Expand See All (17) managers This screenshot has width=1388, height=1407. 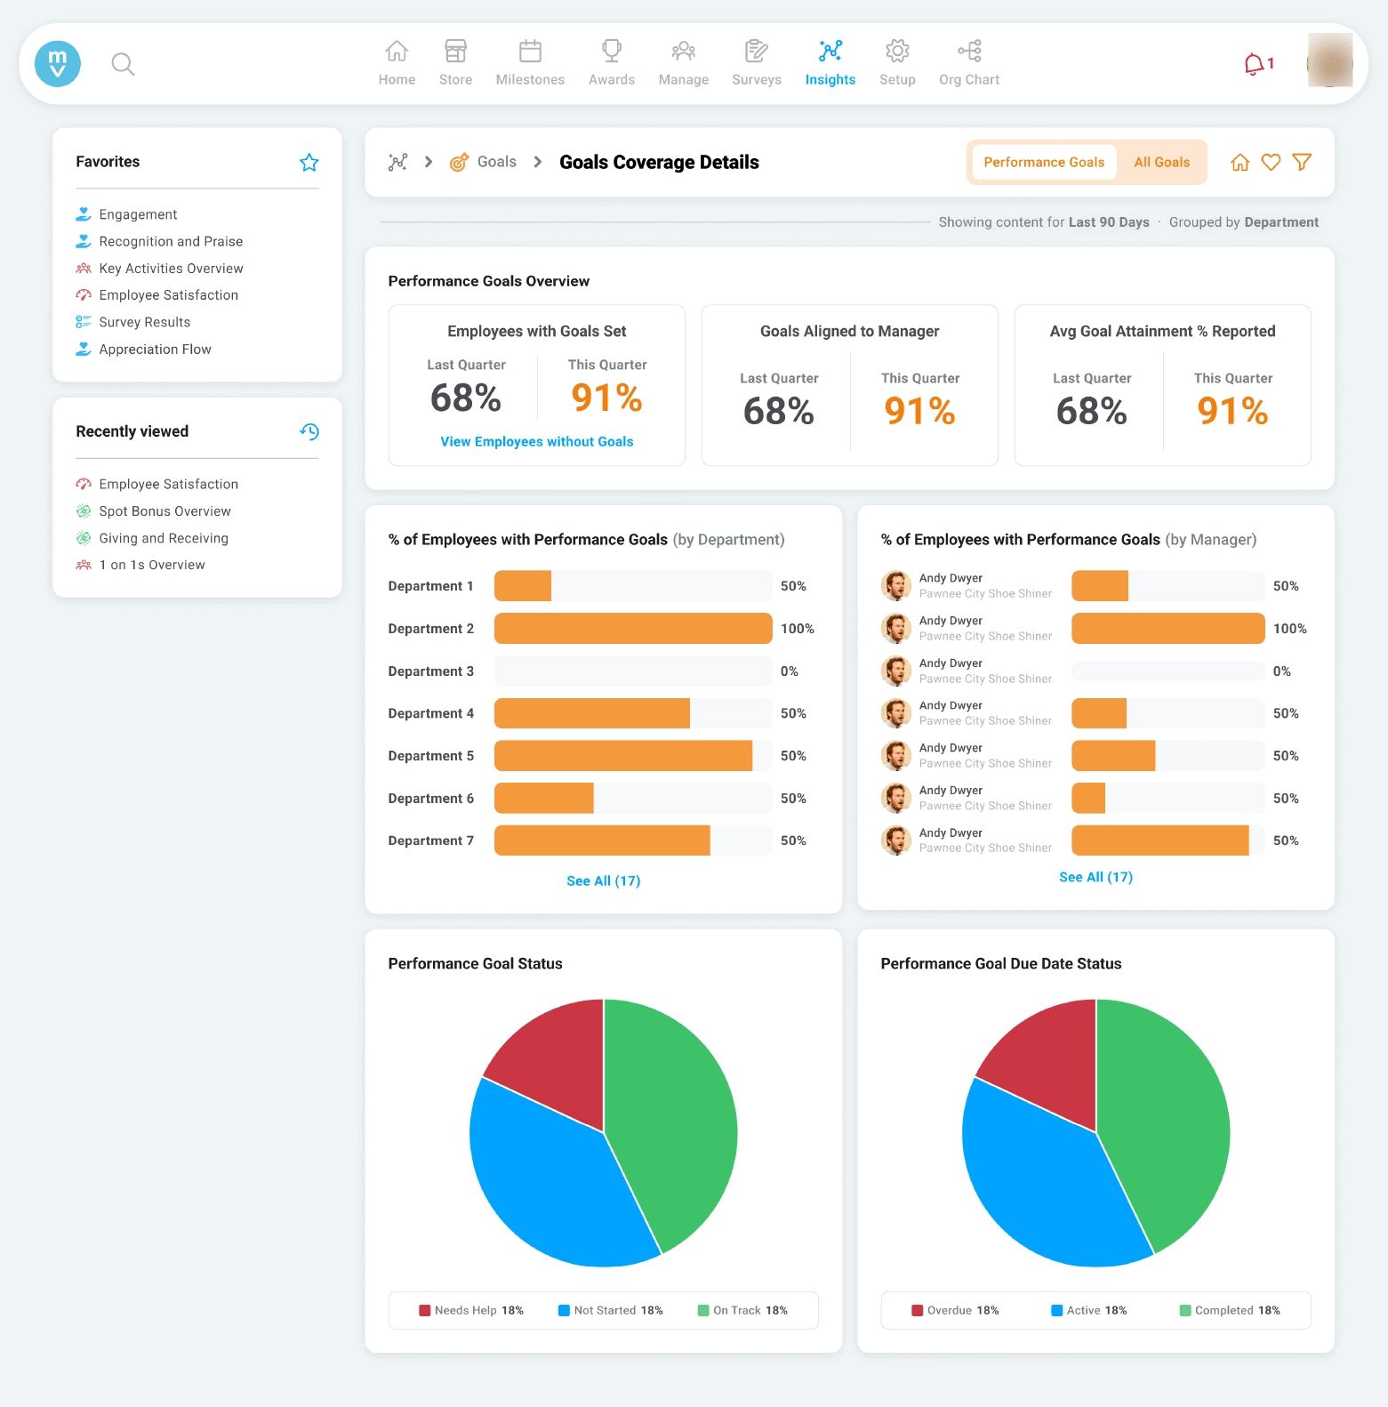pyautogui.click(x=1095, y=877)
